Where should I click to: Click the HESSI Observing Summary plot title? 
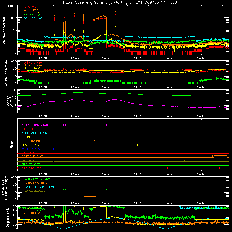pos(123,3)
